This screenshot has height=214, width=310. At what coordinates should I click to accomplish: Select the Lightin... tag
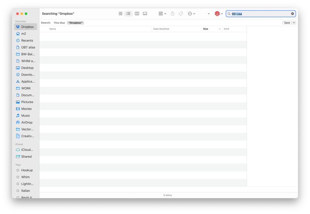[26, 184]
